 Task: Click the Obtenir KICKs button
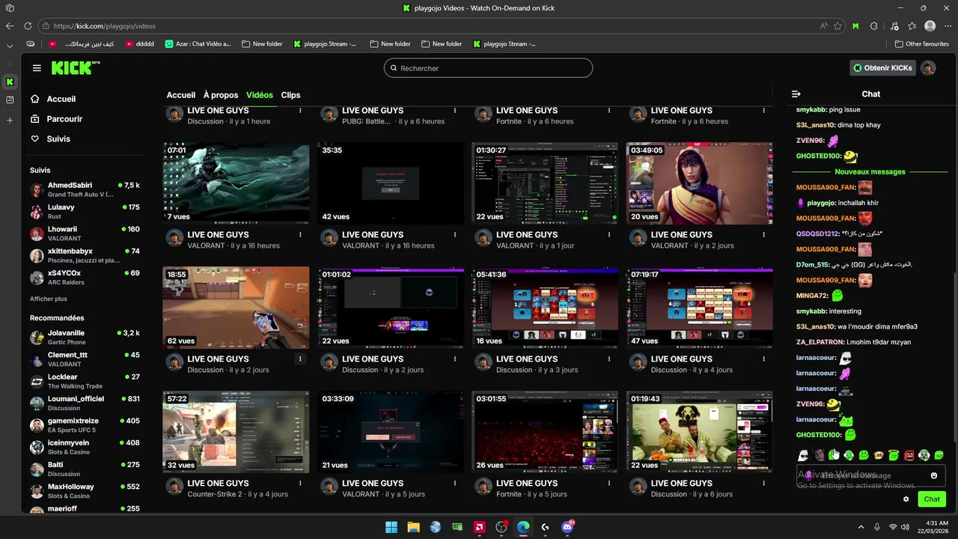pos(883,68)
